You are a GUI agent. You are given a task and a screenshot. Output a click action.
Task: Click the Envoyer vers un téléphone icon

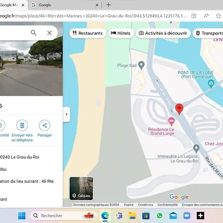click(x=22, y=125)
